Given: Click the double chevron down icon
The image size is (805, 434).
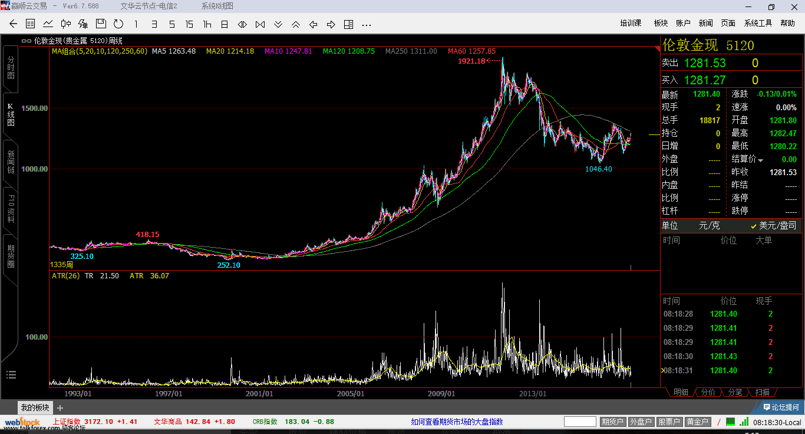Looking at the screenshot, I should (x=278, y=24).
